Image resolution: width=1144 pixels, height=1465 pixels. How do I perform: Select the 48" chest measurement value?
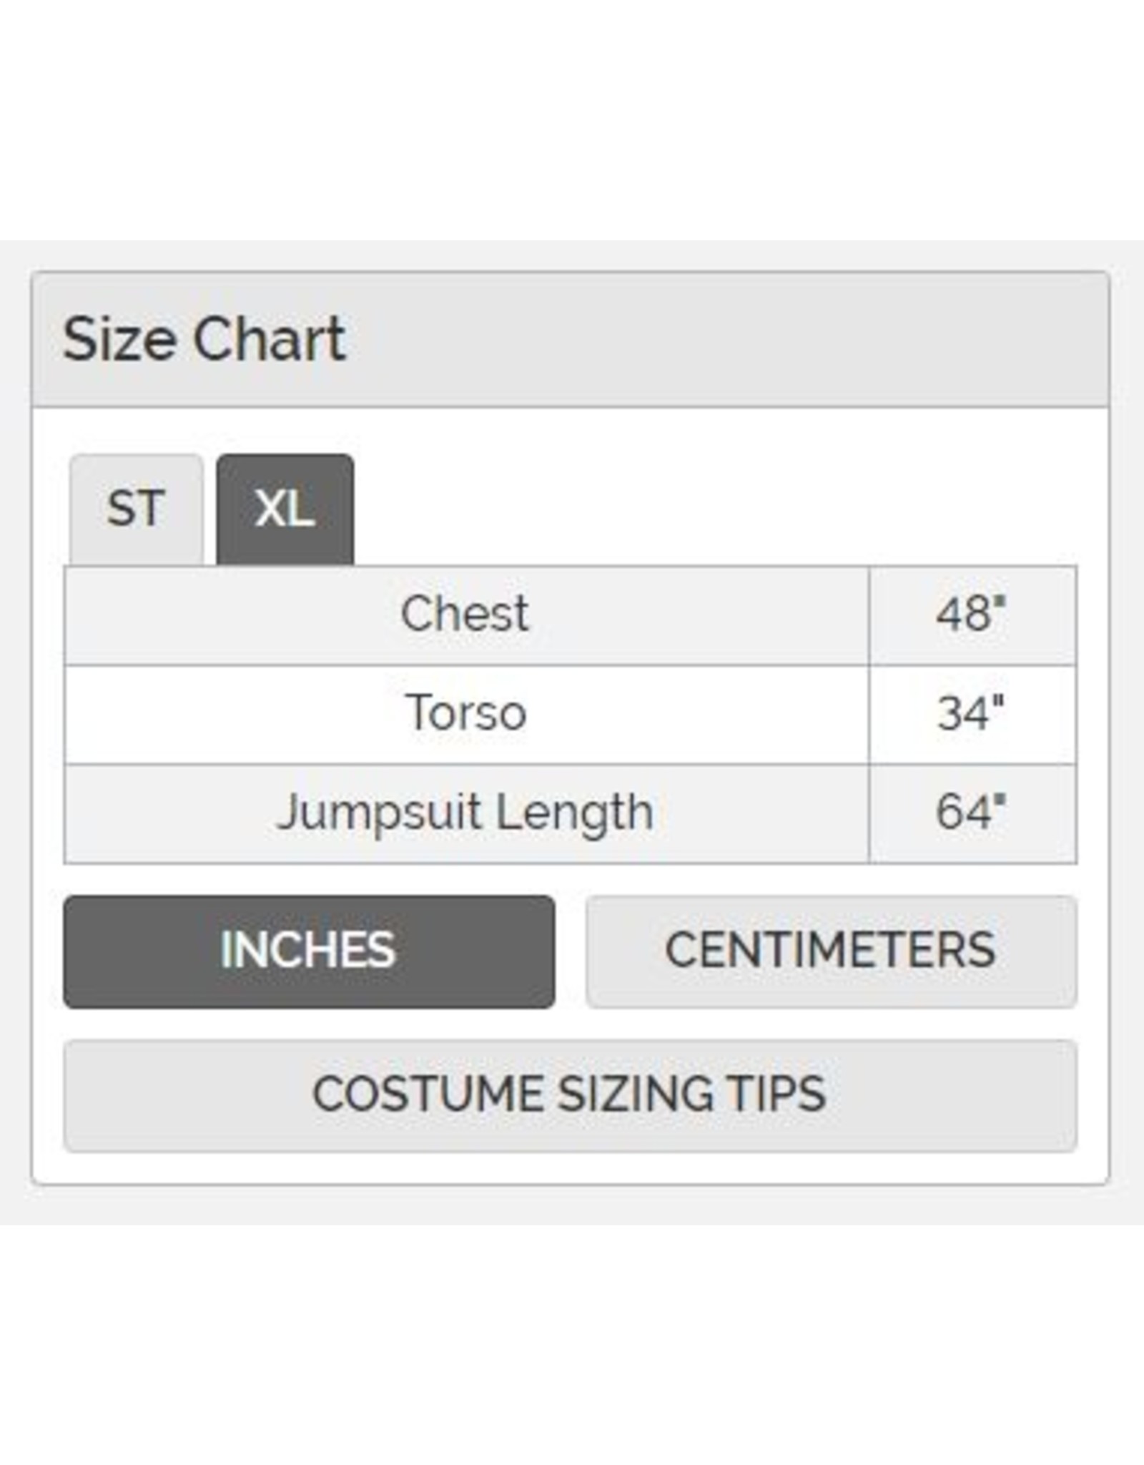971,614
